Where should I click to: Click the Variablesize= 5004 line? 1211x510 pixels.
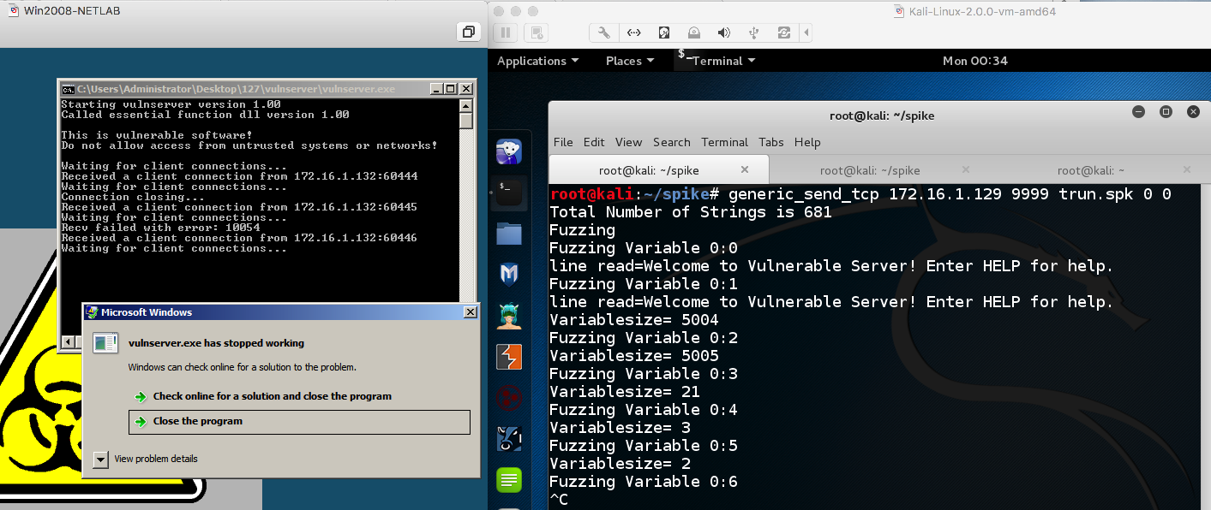click(x=634, y=320)
